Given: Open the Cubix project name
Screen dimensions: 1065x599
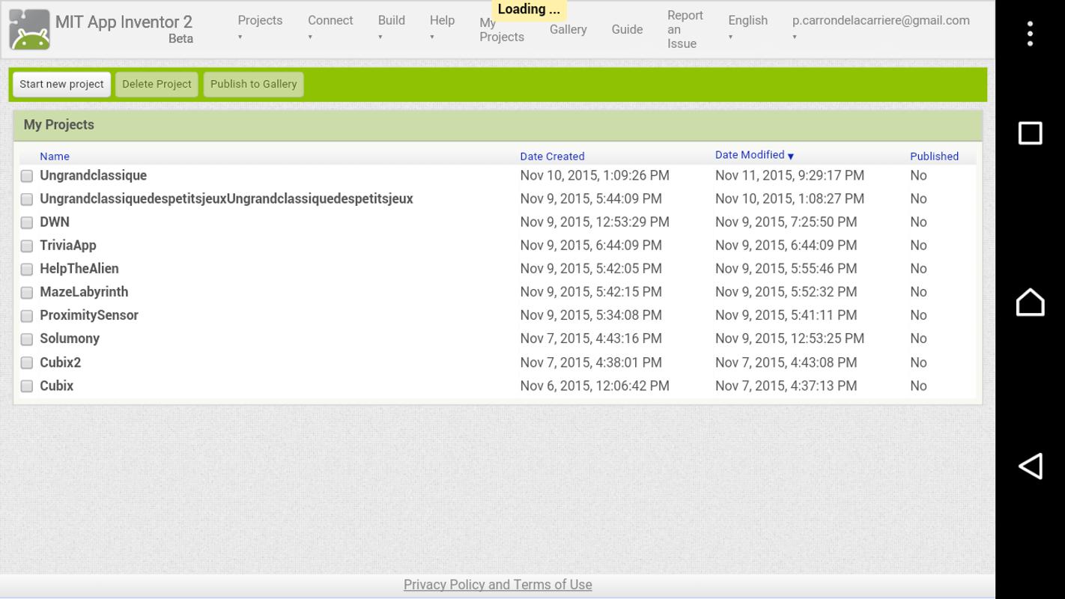Looking at the screenshot, I should (56, 386).
